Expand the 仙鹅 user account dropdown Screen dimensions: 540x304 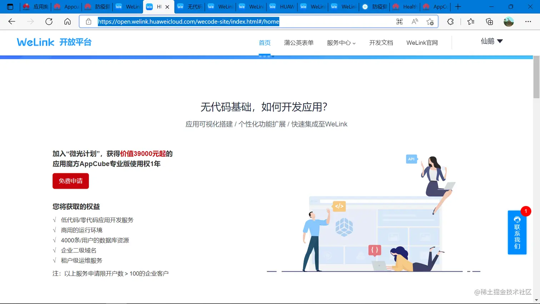[x=491, y=41]
